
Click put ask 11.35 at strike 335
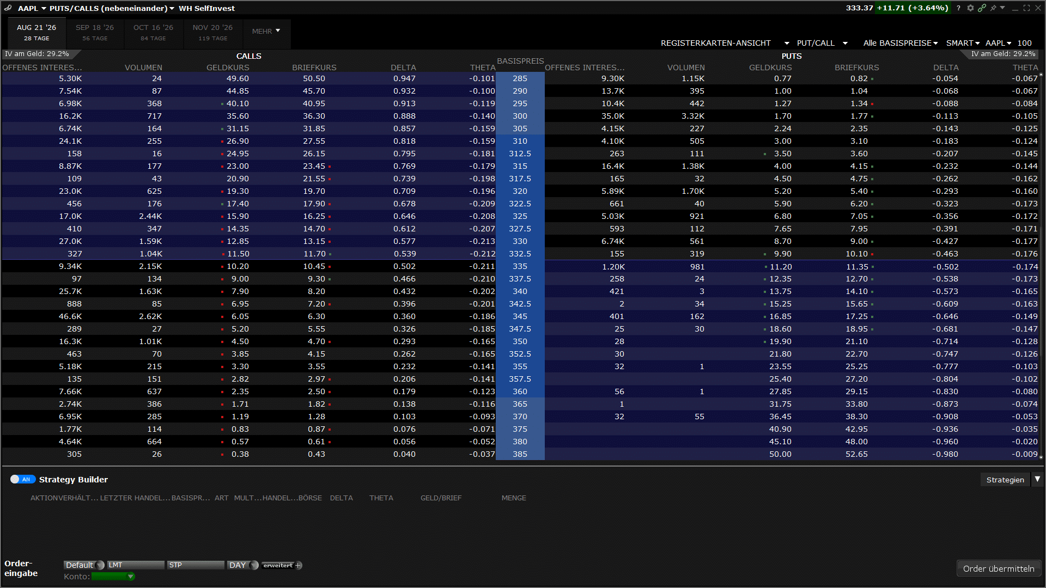click(857, 267)
